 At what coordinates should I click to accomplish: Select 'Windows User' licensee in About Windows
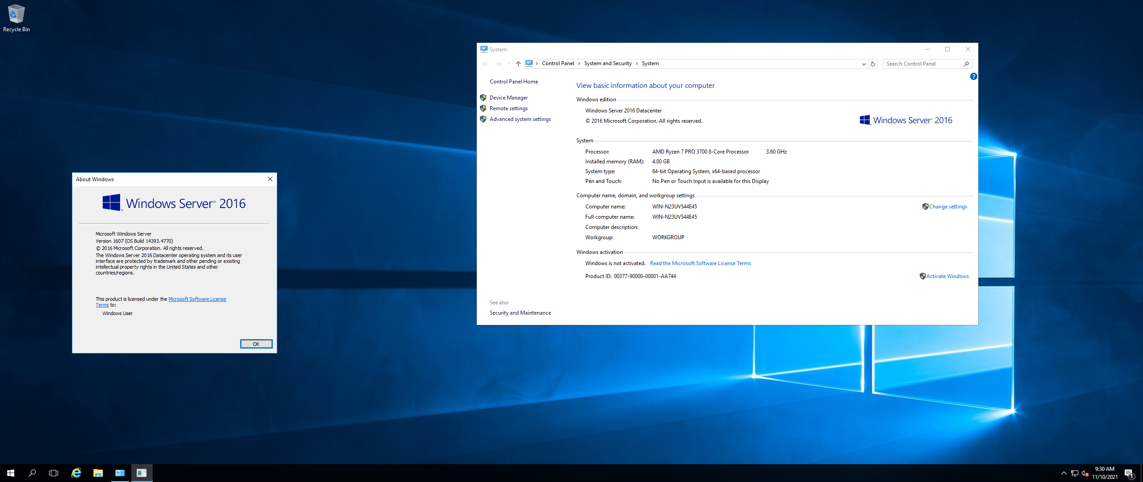[117, 313]
